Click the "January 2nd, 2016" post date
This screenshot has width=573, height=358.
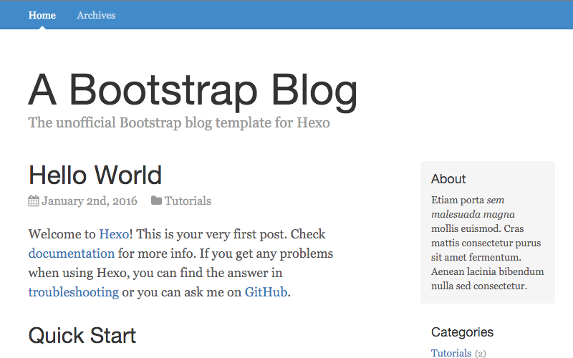[90, 201]
